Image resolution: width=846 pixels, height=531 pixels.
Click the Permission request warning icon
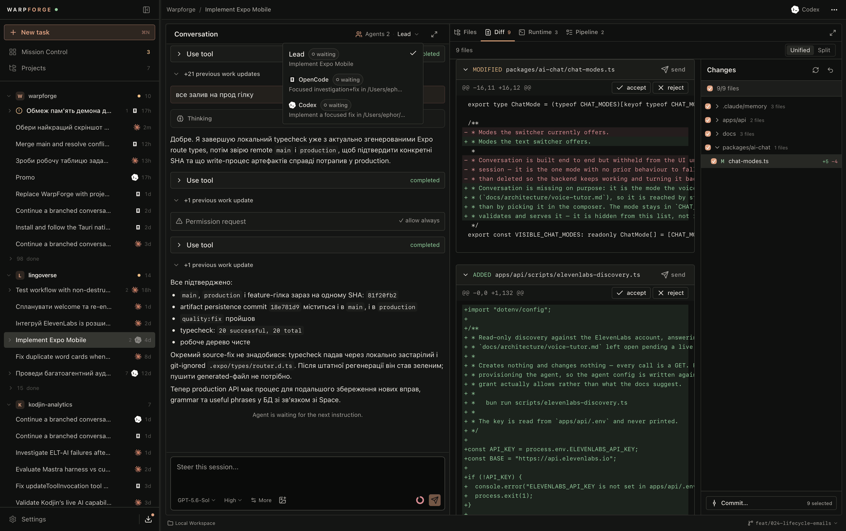click(x=179, y=221)
